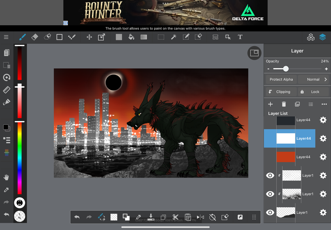Select the dotted-outline soft eraser tool
The image size is (331, 230).
pos(47,37)
